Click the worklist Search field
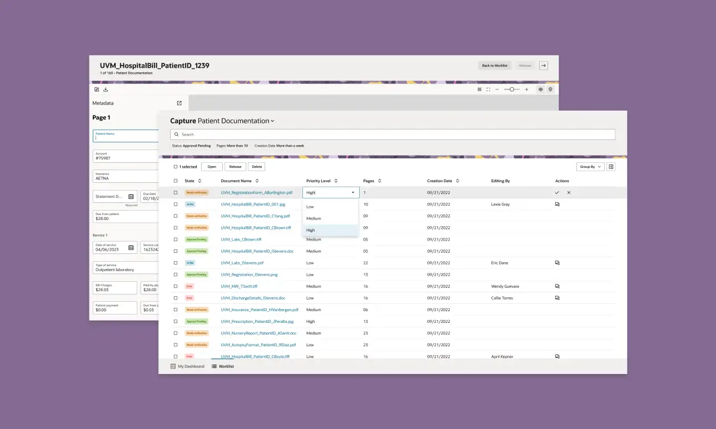716x429 pixels. [392, 134]
